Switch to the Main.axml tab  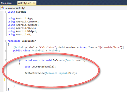pyautogui.click(x=7, y=3)
